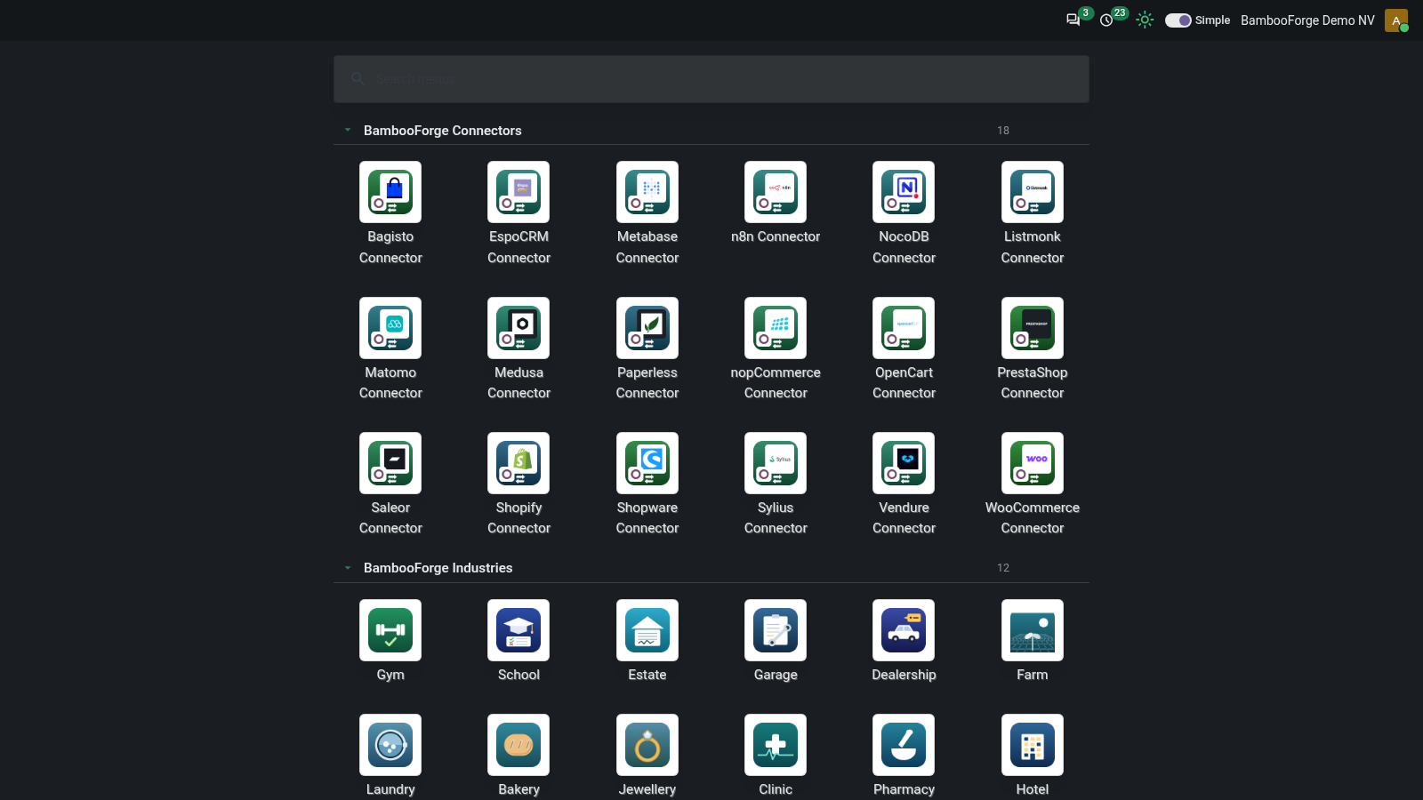Image resolution: width=1423 pixels, height=800 pixels.
Task: Open the Clinic industry app
Action: click(776, 745)
